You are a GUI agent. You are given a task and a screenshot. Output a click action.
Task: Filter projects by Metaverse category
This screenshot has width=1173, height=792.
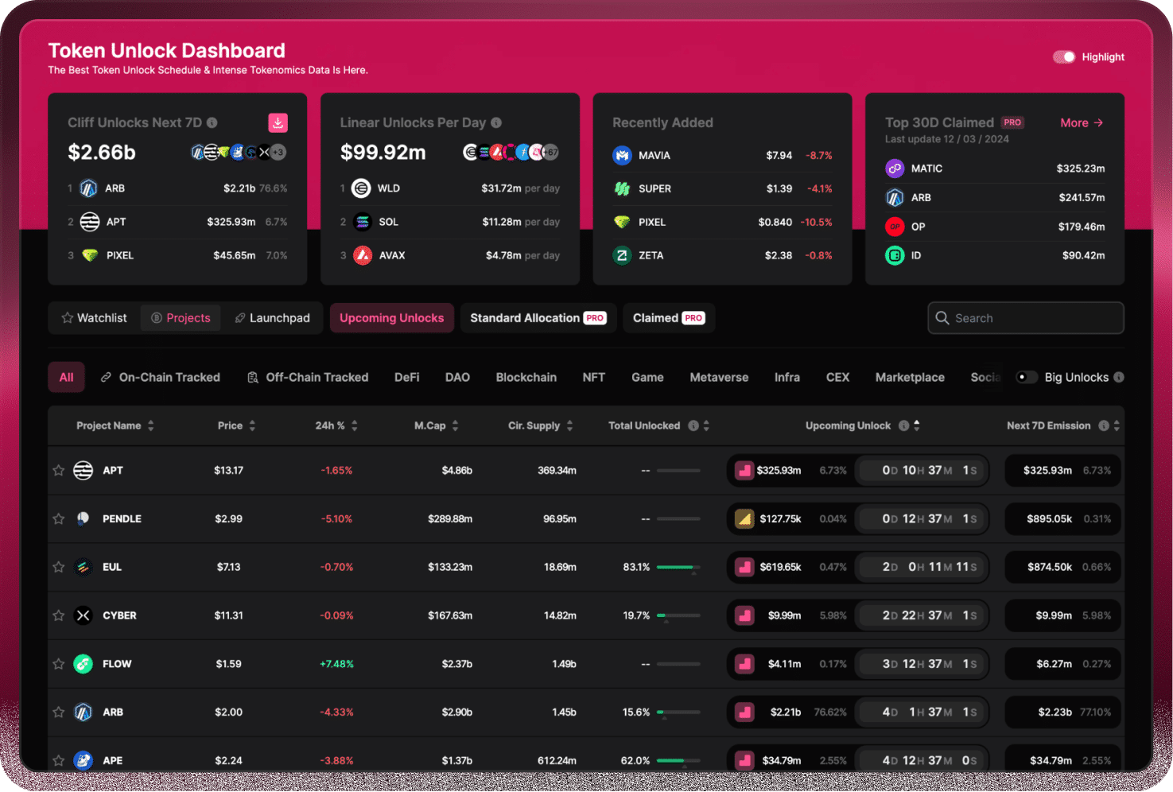[x=719, y=377]
